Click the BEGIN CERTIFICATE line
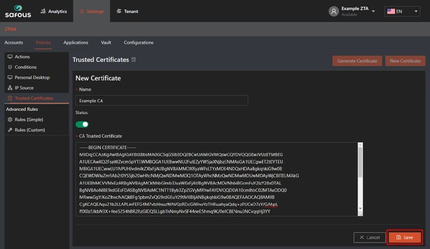 pos(107,148)
